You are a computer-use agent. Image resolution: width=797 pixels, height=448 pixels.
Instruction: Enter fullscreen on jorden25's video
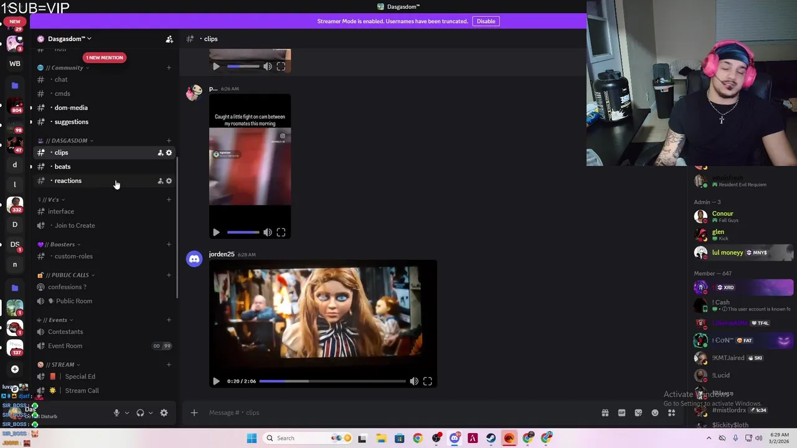[428, 381]
